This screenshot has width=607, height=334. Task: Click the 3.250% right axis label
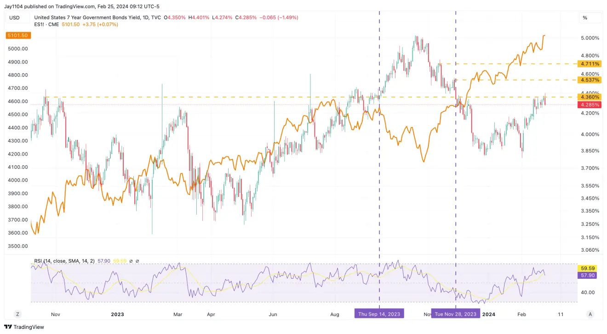(590, 224)
